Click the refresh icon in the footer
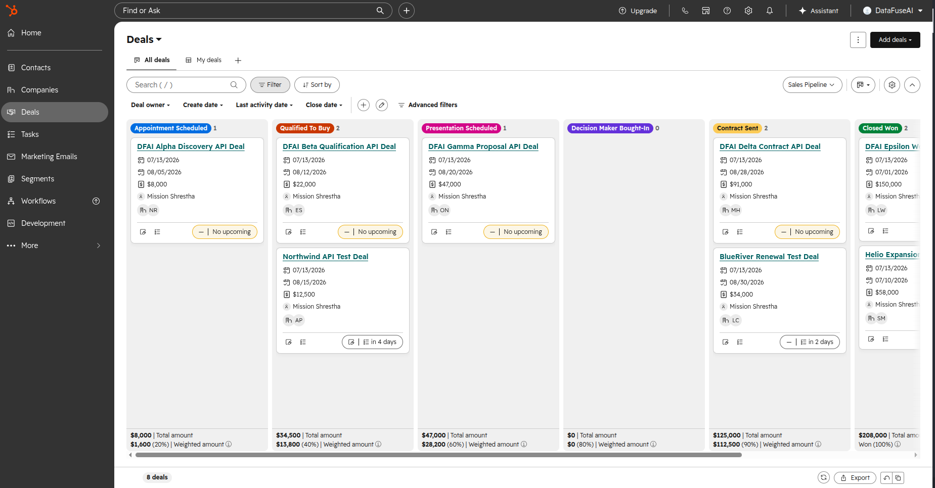 click(x=824, y=477)
